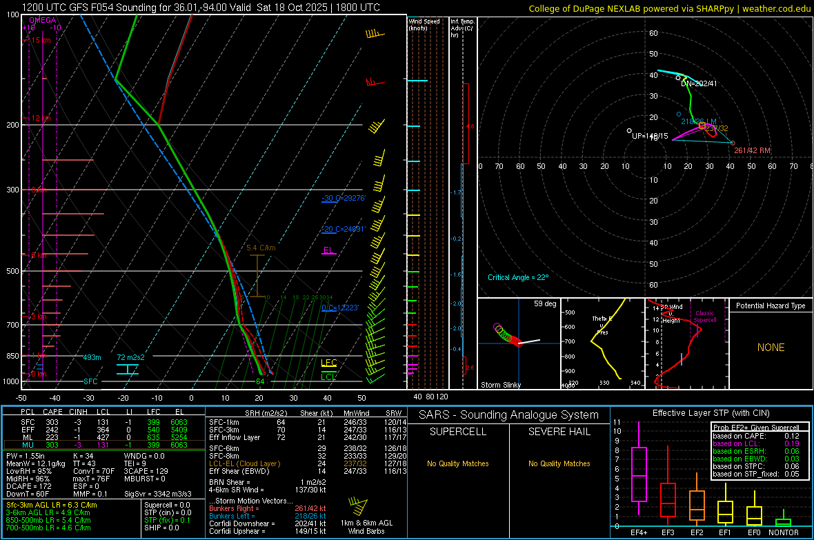The width and height of the screenshot is (814, 540).
Task: Click the K = 34 index value
Action: (x=83, y=456)
